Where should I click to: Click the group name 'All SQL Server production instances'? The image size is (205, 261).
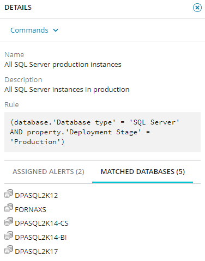click(x=63, y=65)
